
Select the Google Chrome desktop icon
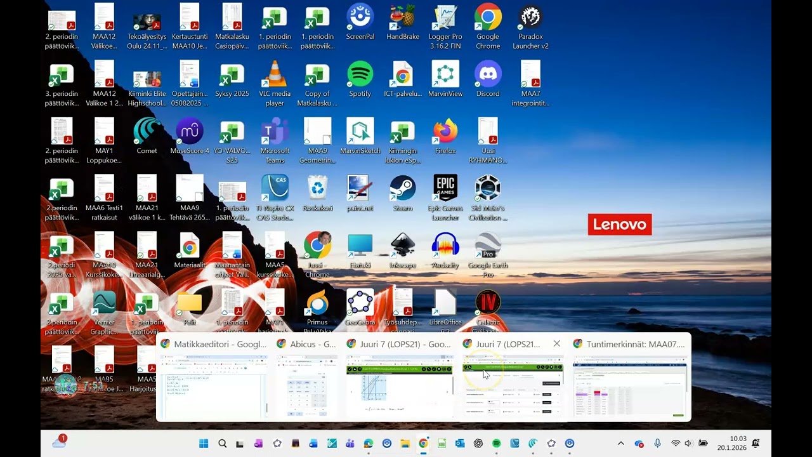[488, 27]
